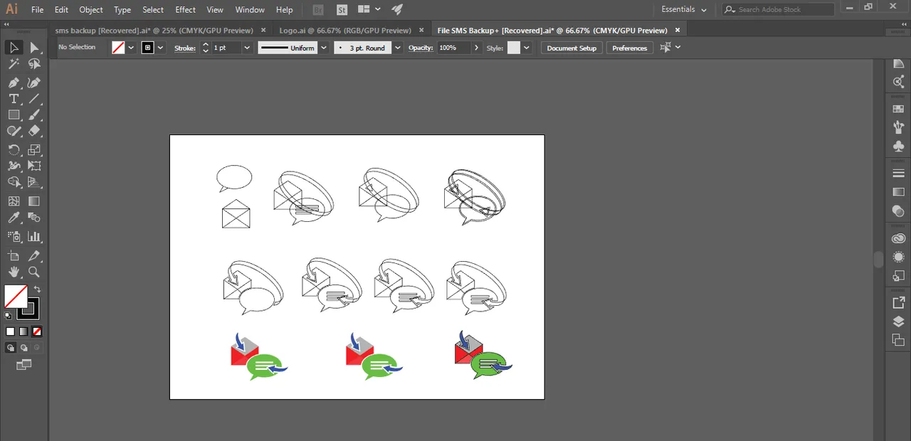Choose the Eraser tool
This screenshot has height=441, width=911.
34,132
